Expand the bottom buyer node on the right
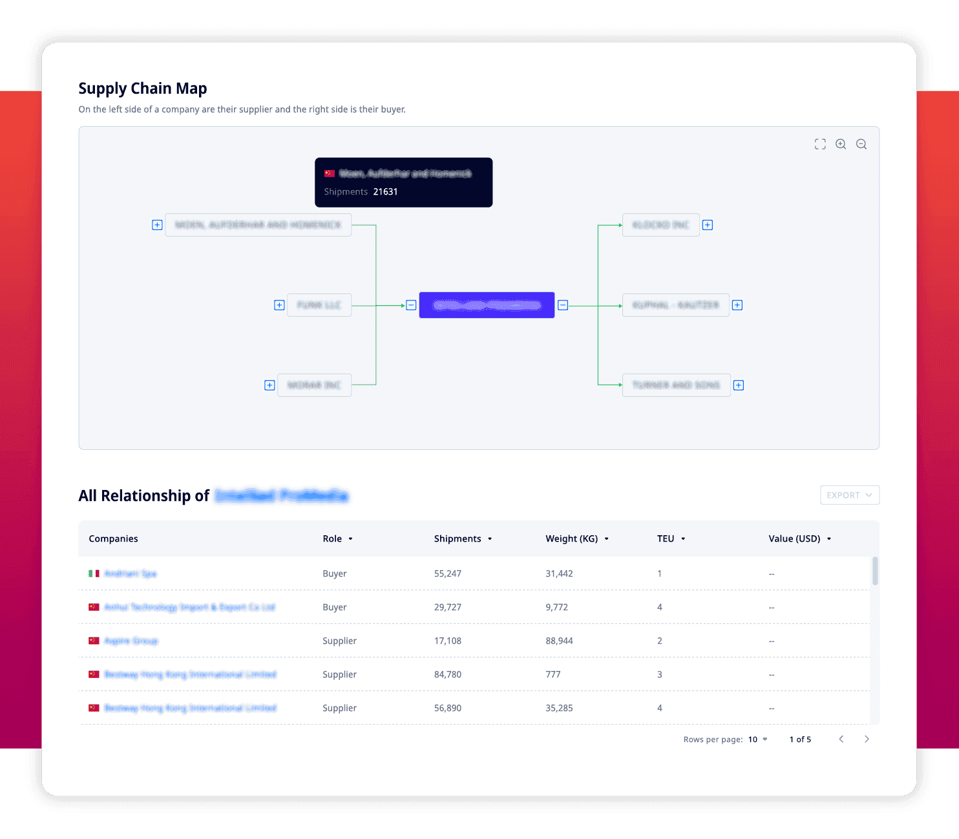959x839 pixels. click(739, 385)
